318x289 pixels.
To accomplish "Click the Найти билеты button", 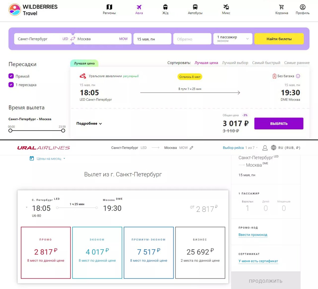I will (279, 39).
